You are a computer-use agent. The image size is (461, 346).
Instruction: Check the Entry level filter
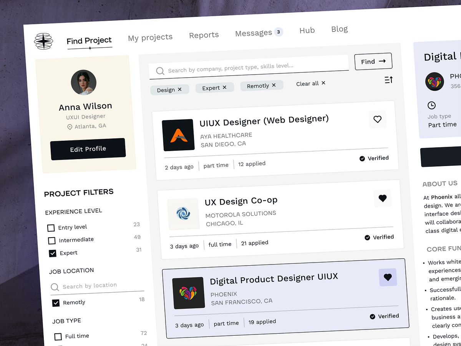(51, 228)
